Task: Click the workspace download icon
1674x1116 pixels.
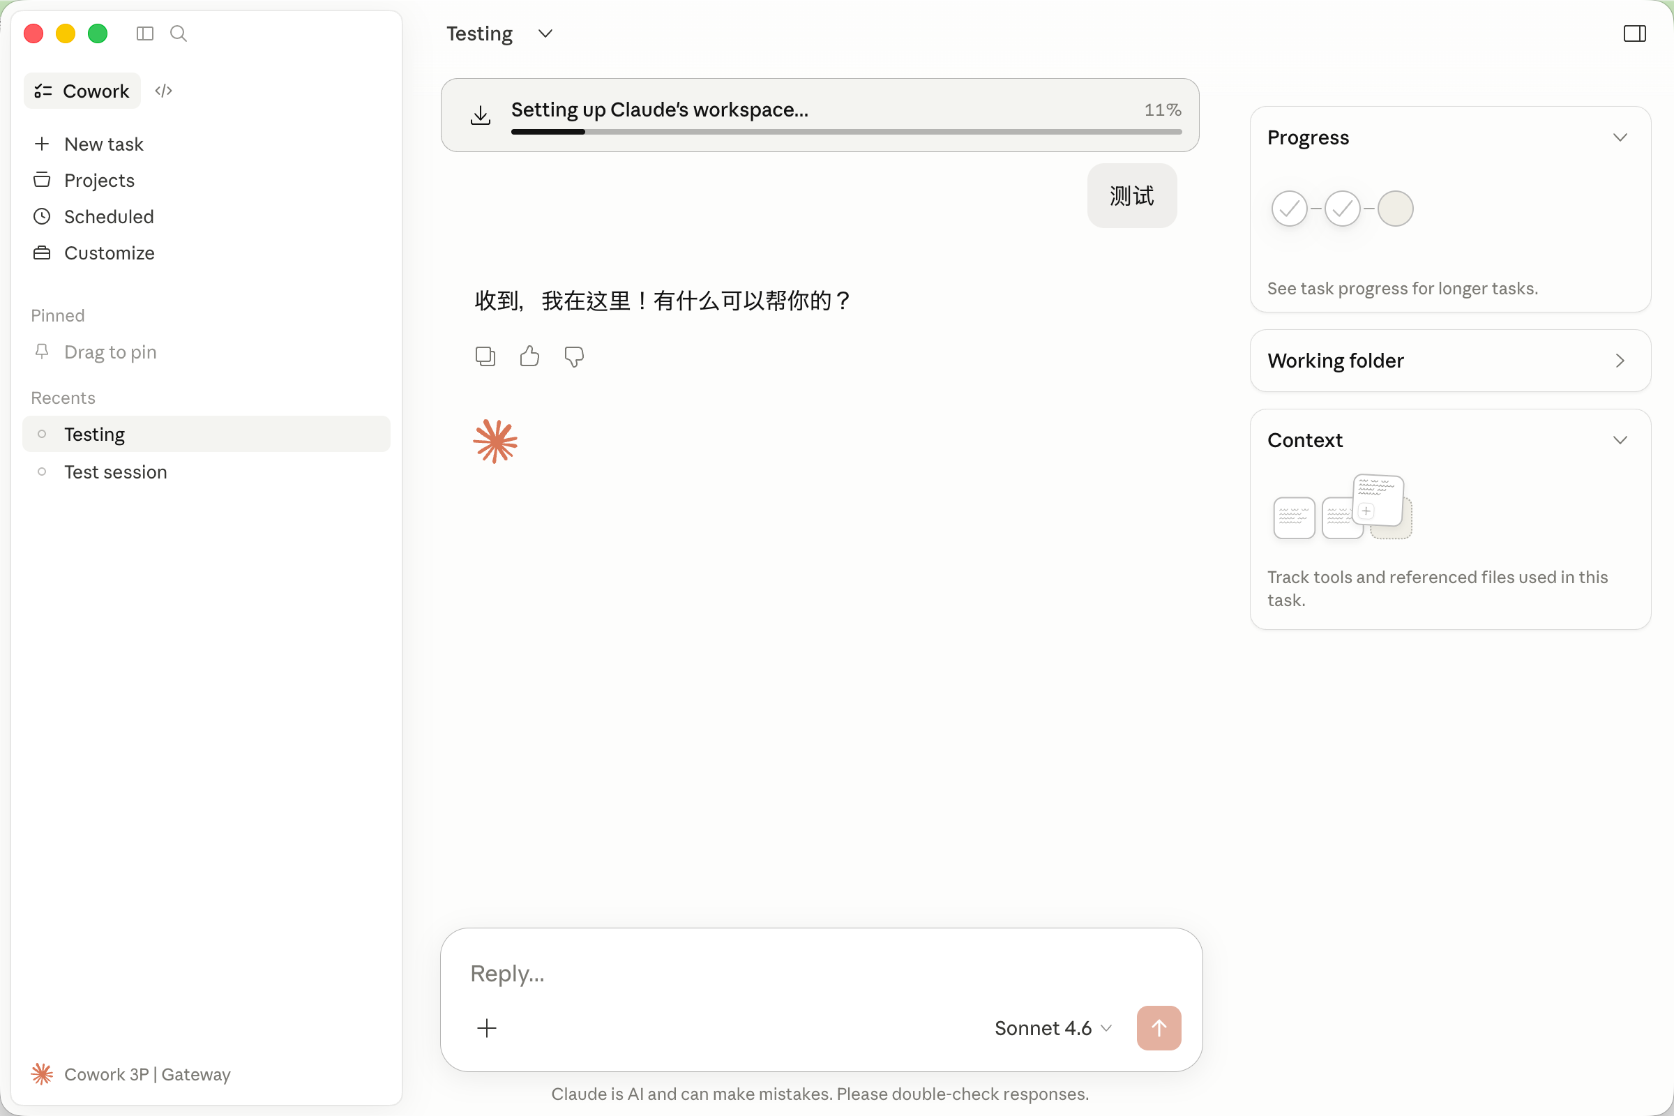Action: 481,114
